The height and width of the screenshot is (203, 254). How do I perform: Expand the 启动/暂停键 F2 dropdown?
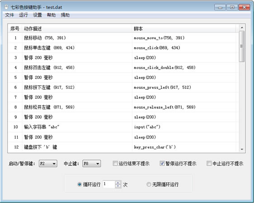(x=48, y=164)
